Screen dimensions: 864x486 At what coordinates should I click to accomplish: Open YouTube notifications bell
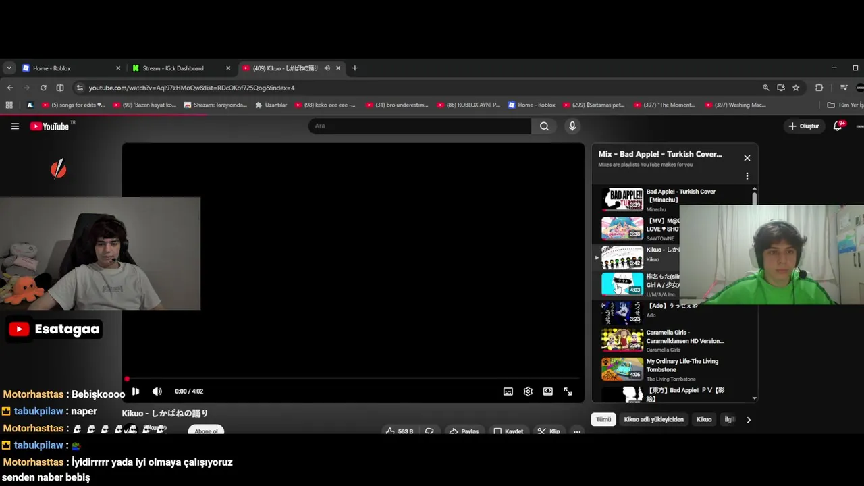[838, 126]
